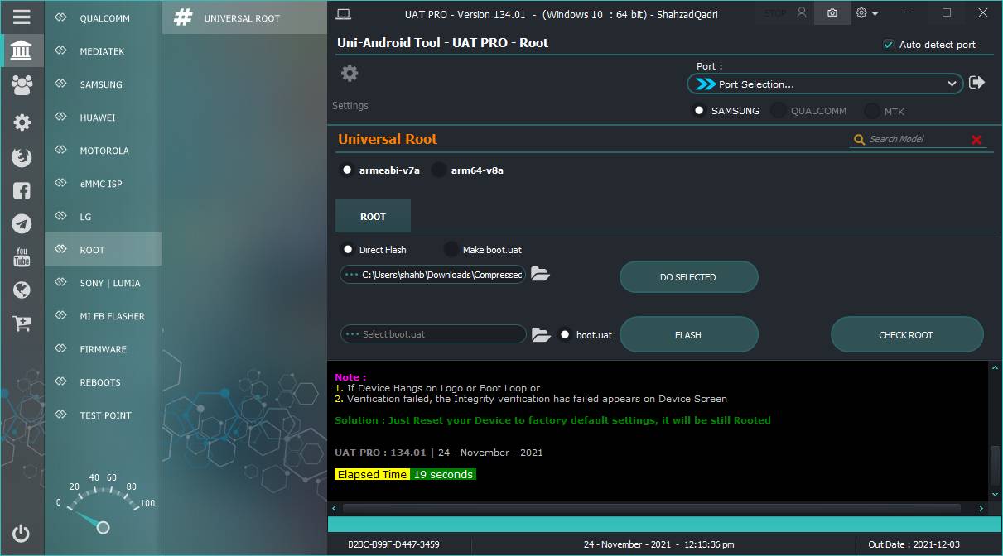
Task: Click the CHECK ROOT button
Action: [906, 335]
